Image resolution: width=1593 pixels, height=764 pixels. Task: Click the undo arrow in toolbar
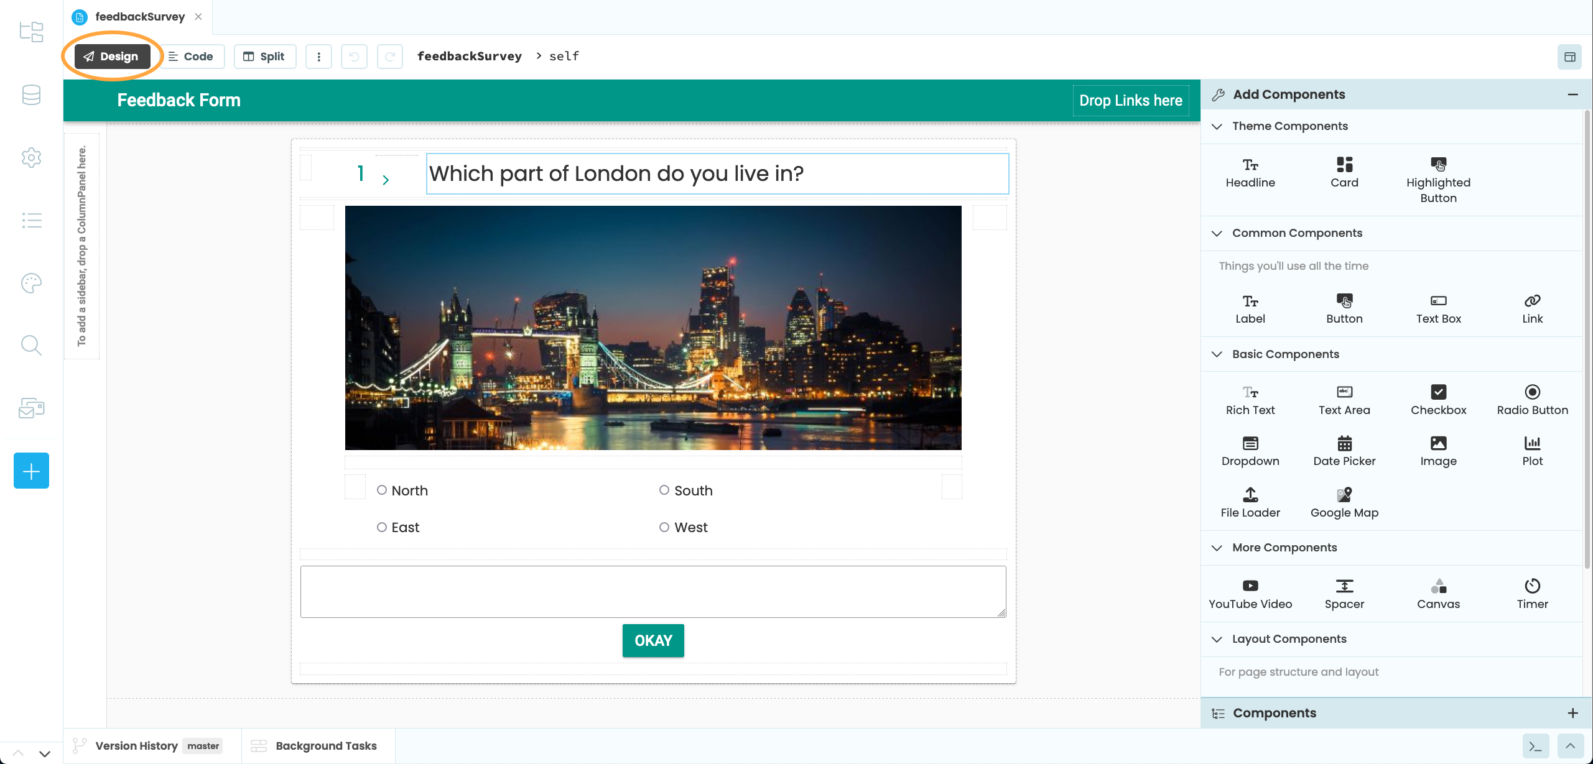(354, 57)
